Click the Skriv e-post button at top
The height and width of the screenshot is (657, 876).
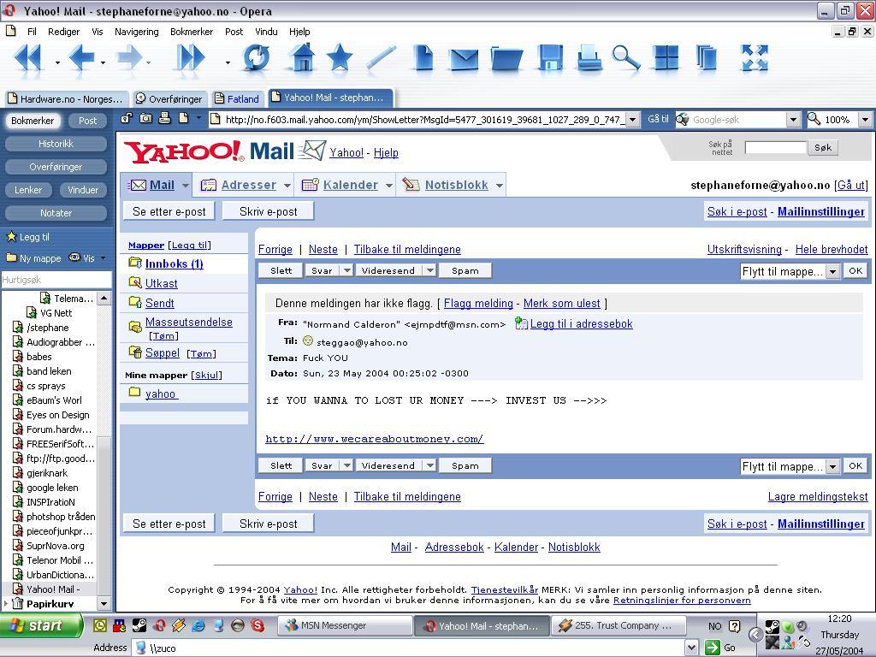(268, 212)
